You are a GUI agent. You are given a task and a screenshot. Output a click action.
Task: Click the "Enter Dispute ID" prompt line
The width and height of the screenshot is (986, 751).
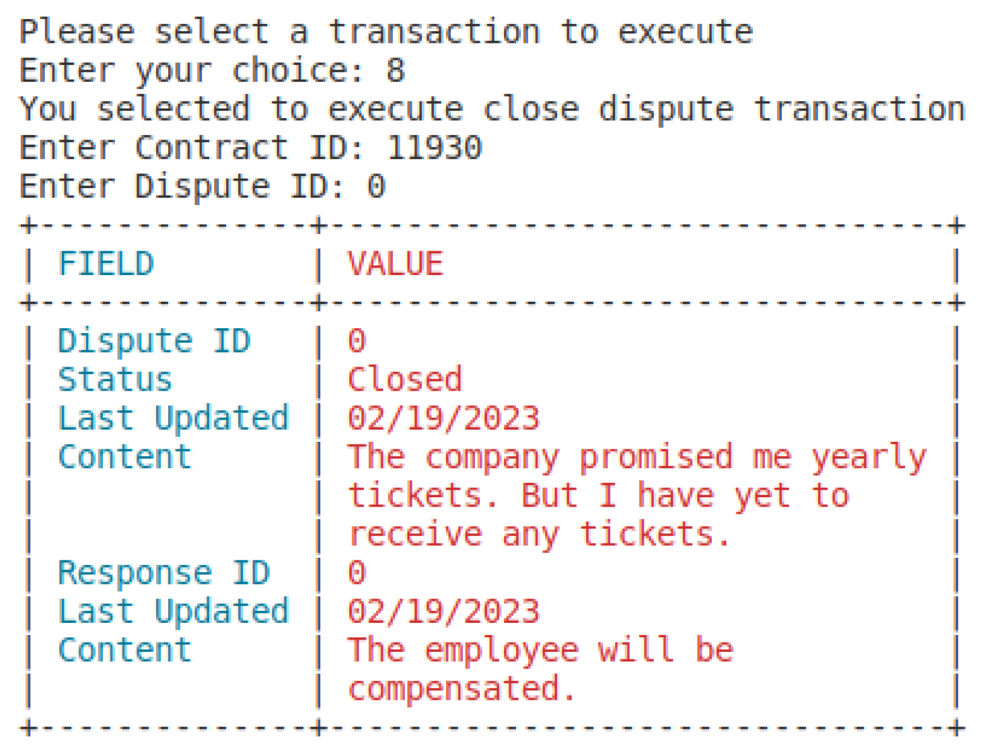click(202, 187)
